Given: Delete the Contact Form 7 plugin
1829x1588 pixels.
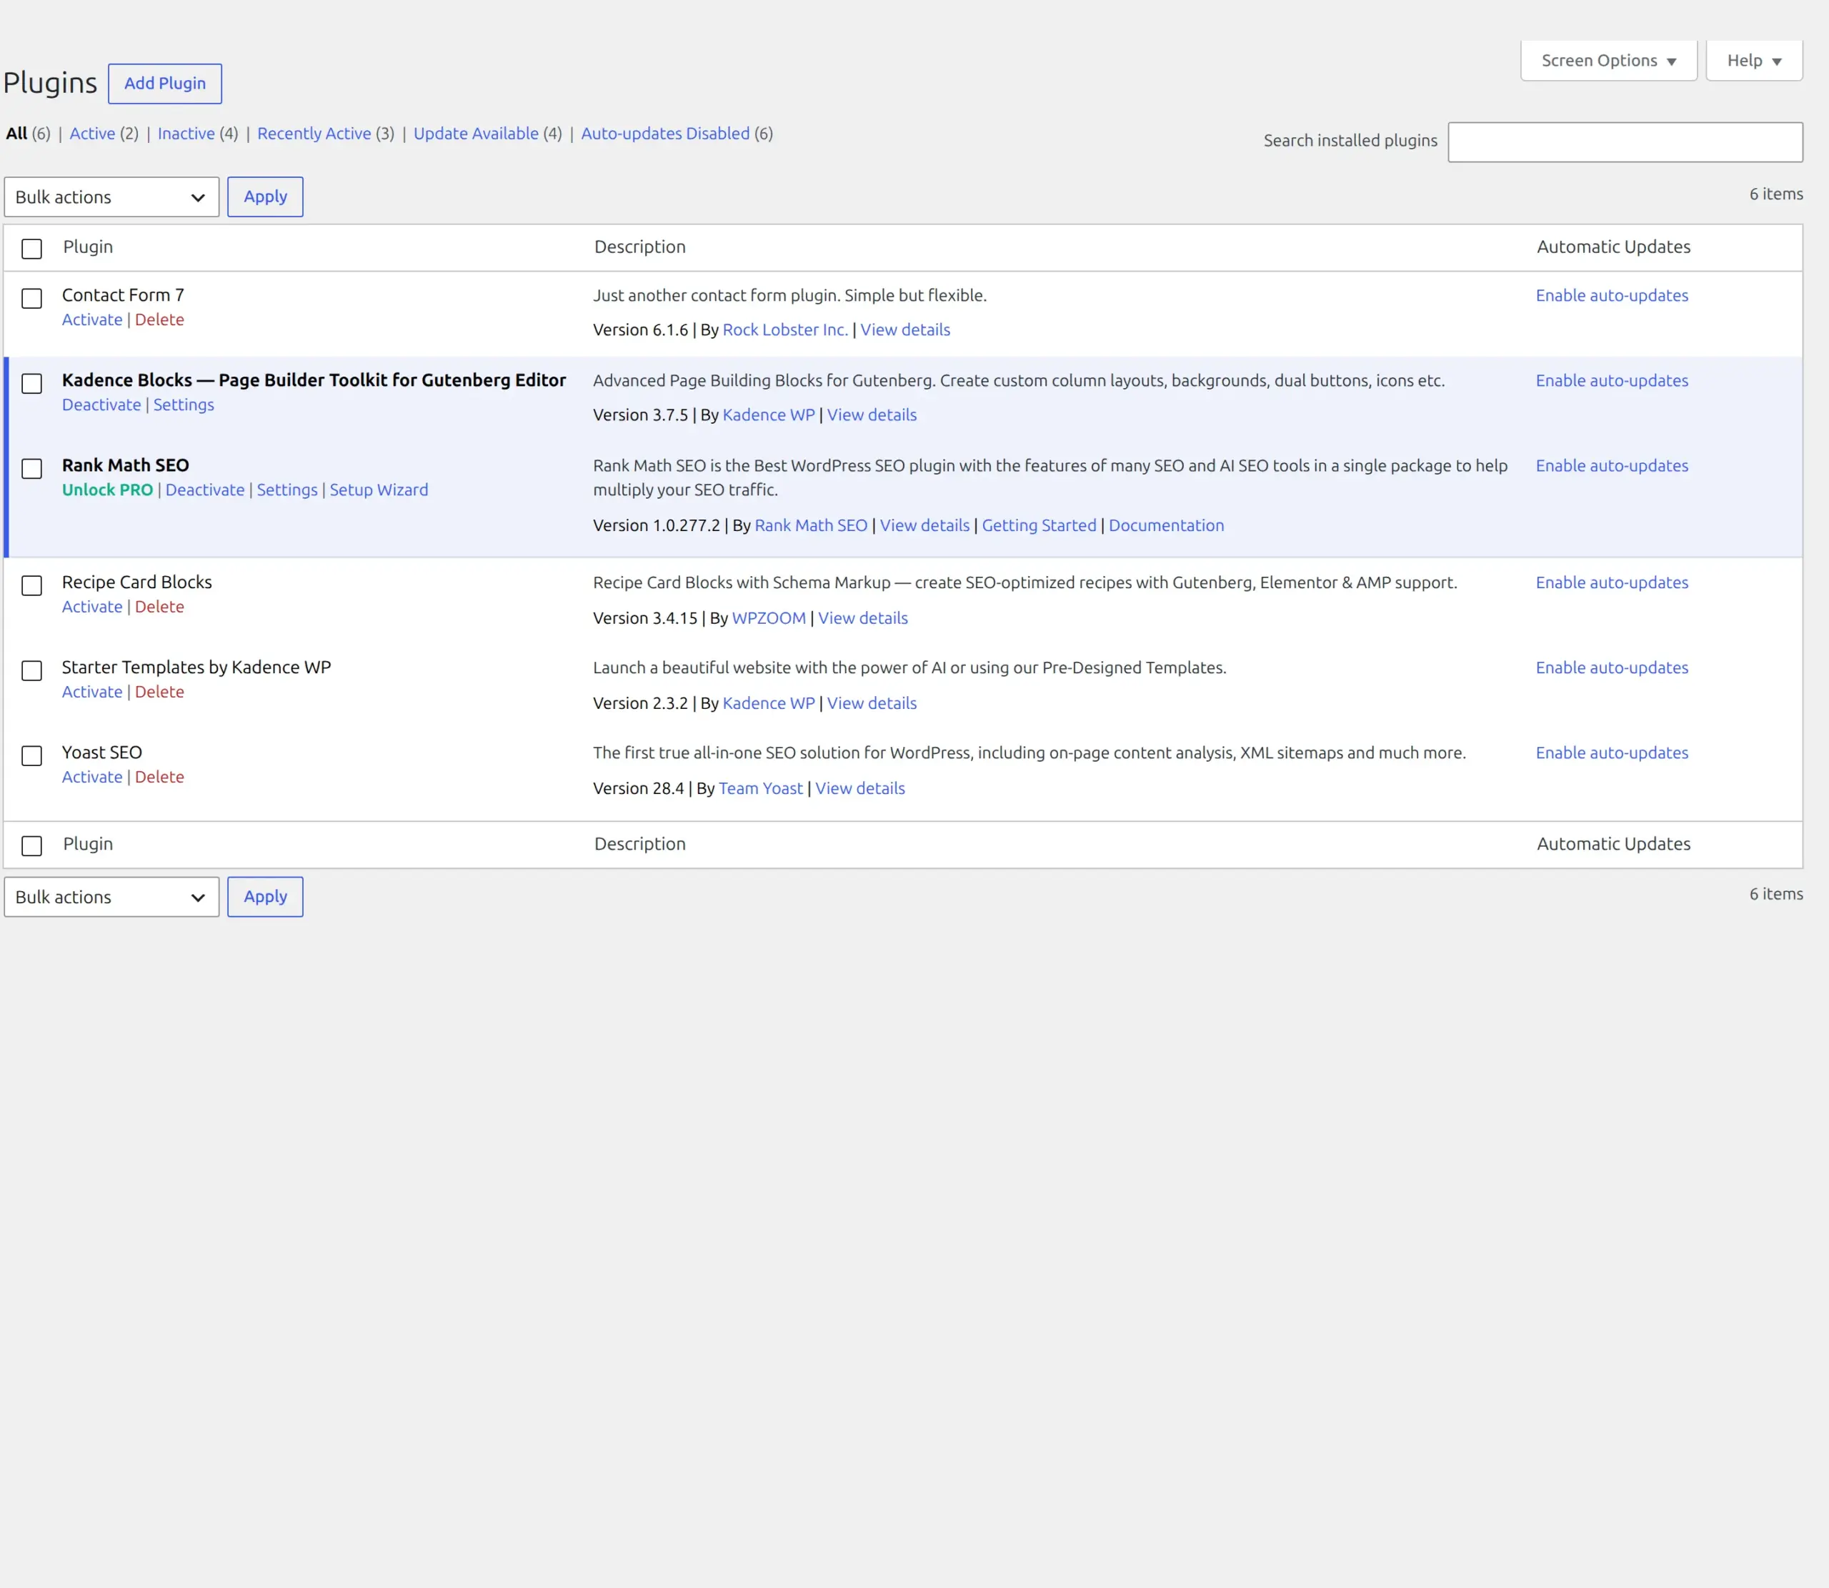Looking at the screenshot, I should click(x=159, y=319).
